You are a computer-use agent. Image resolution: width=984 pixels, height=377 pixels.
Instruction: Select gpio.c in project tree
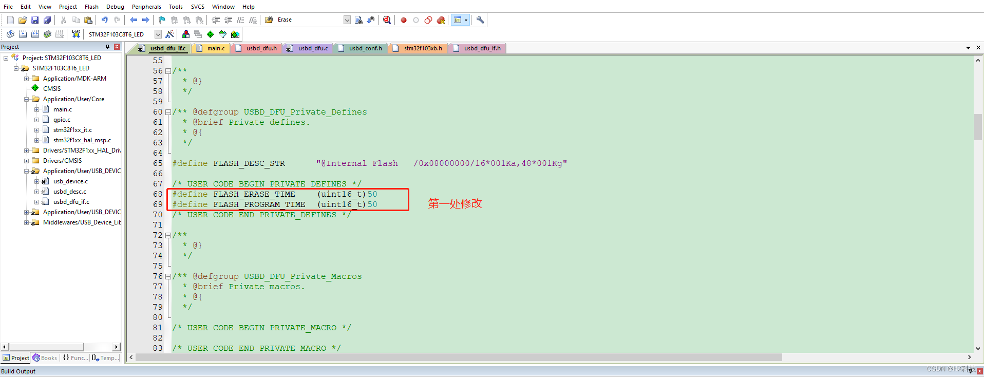(62, 120)
